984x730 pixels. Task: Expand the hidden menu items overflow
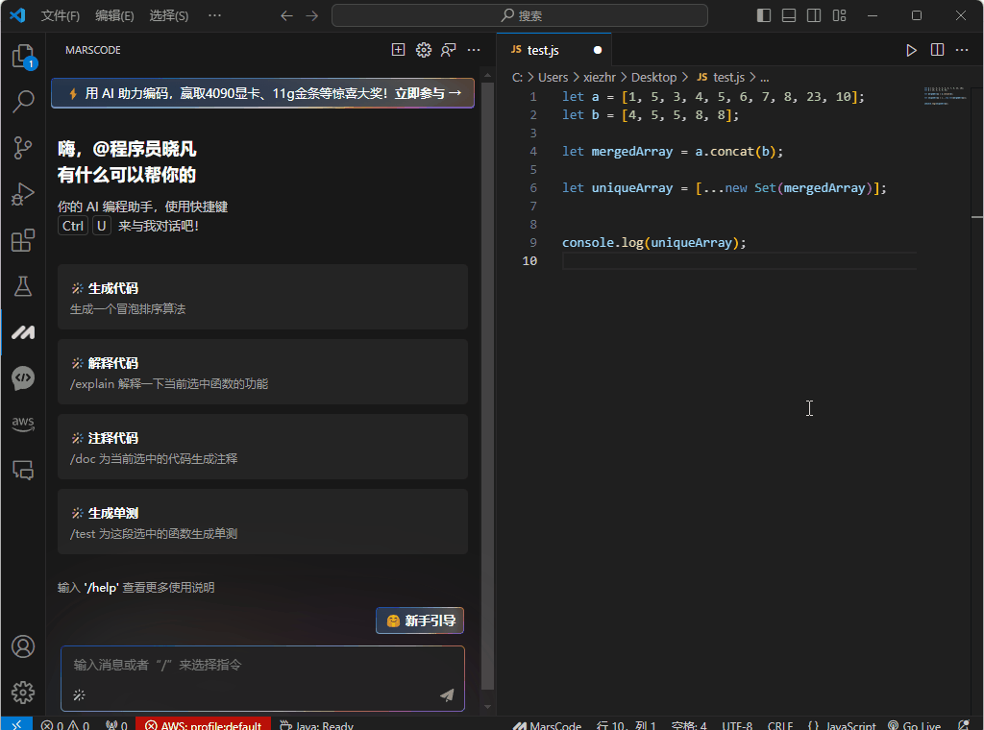click(214, 15)
